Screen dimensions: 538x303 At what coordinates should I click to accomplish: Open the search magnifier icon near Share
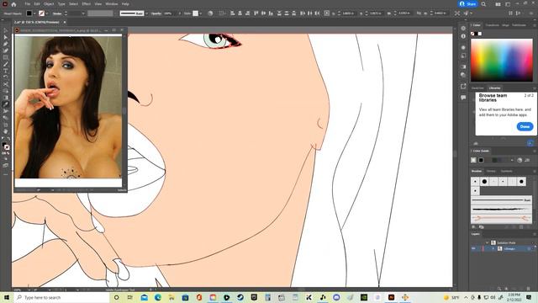[483, 4]
